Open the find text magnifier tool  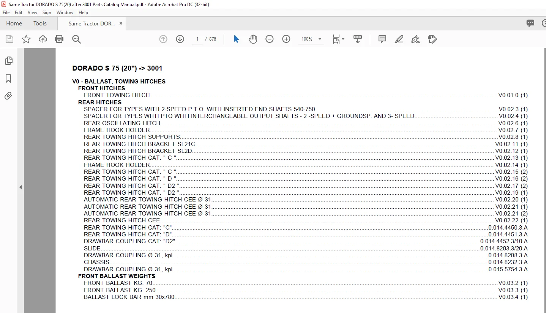pos(76,39)
